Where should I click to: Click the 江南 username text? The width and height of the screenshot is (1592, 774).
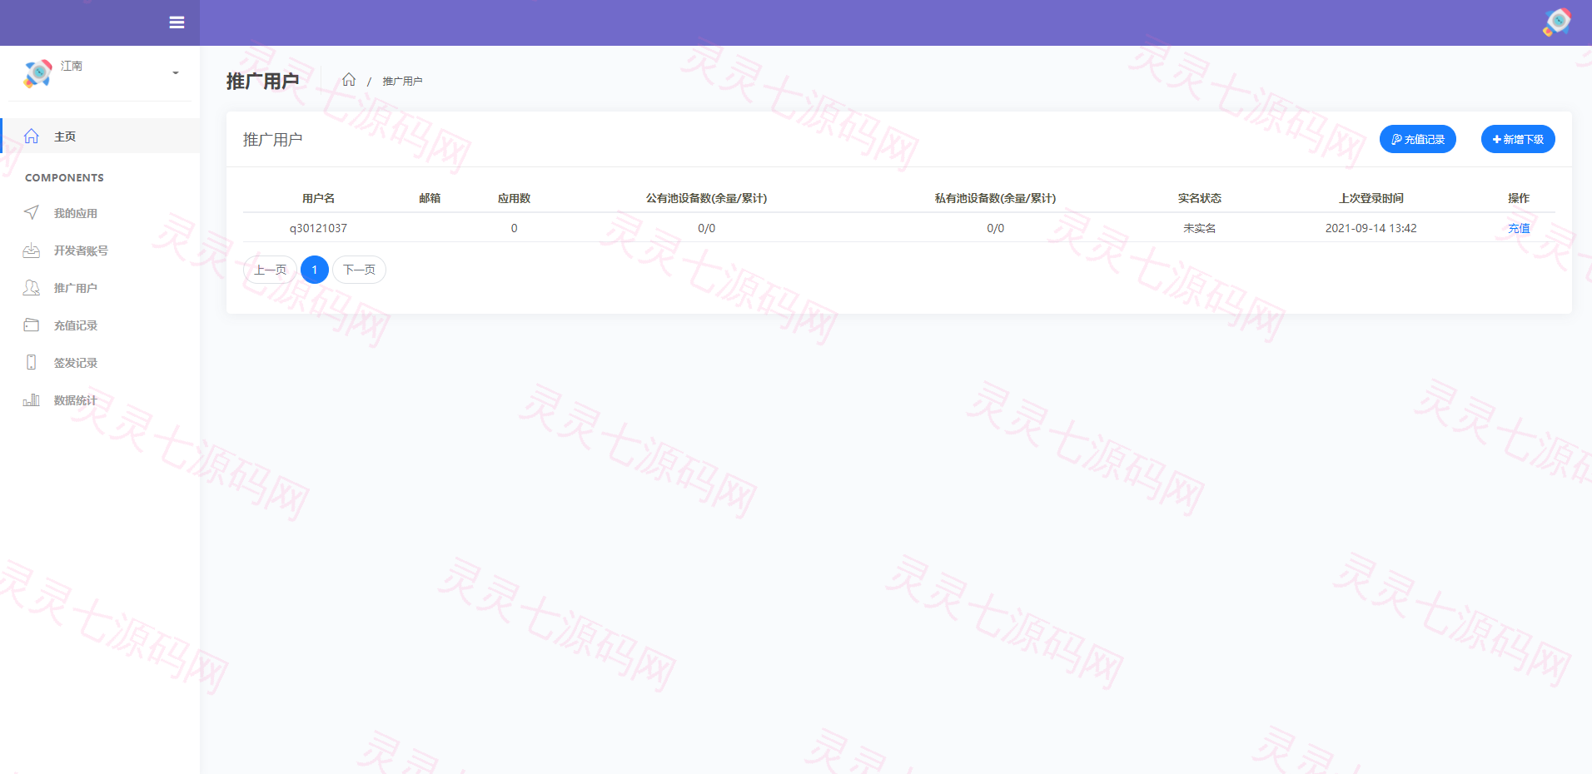pyautogui.click(x=72, y=66)
